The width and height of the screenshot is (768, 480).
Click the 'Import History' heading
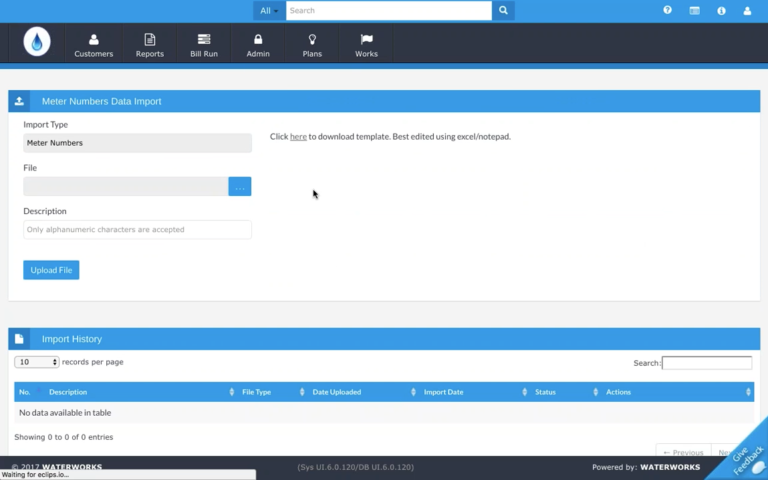point(72,339)
